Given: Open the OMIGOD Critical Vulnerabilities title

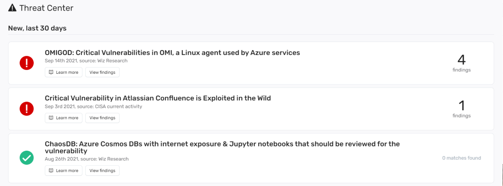Looking at the screenshot, I should (x=173, y=53).
